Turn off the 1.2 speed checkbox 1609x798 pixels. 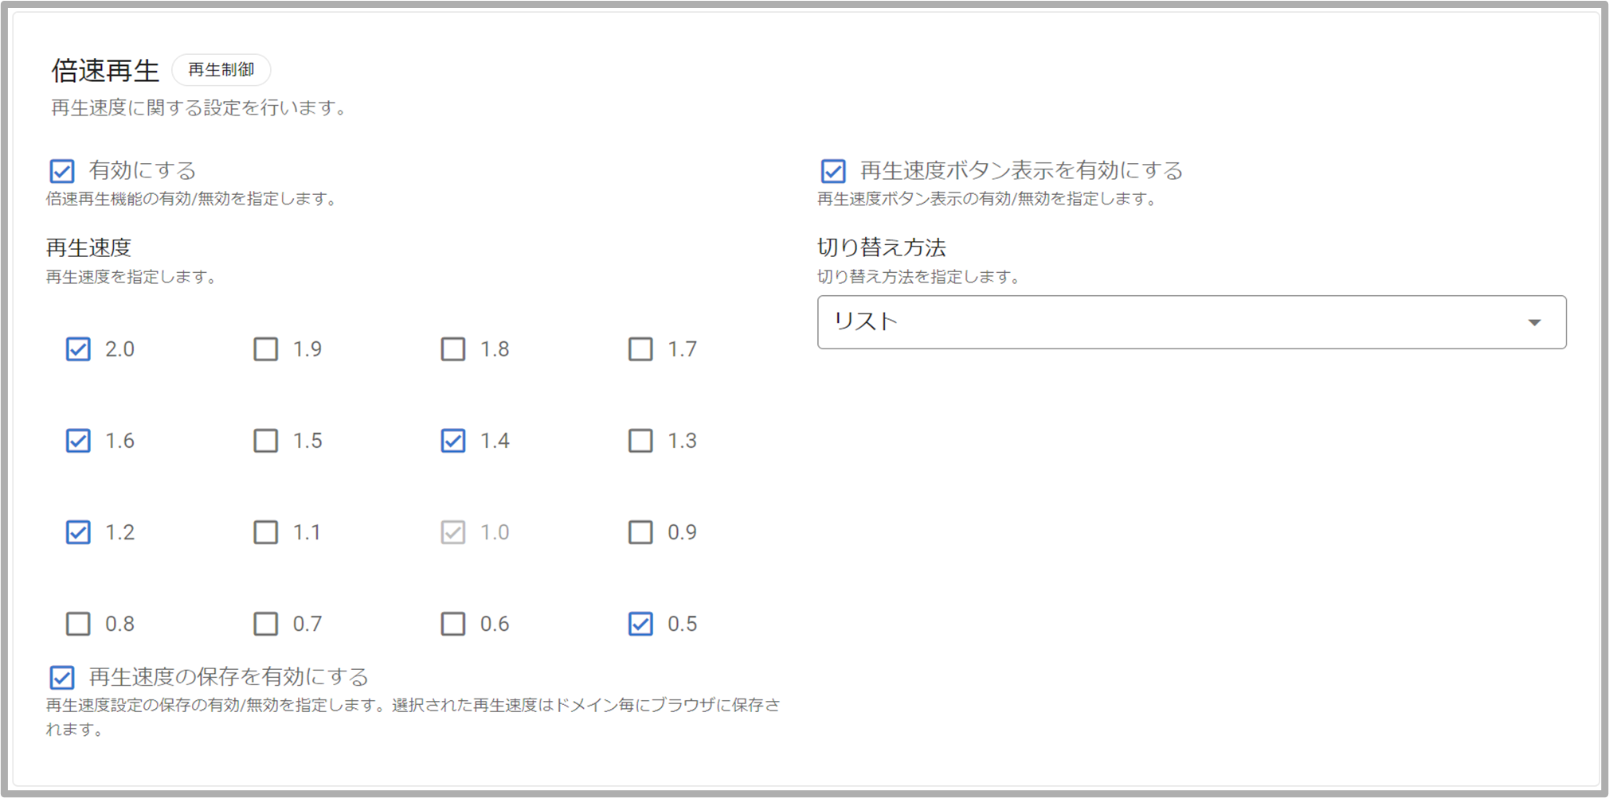click(x=78, y=532)
